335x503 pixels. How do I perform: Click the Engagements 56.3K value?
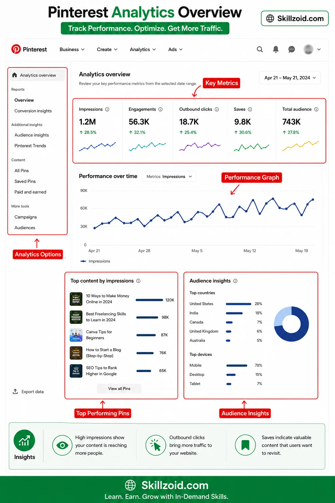[x=139, y=122]
